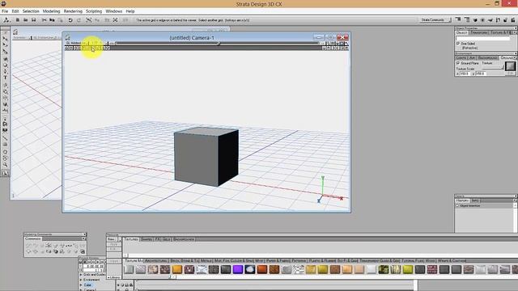518x291 pixels.
Task: Click the Strata logo icon in toolbar
Action: click(x=6, y=20)
